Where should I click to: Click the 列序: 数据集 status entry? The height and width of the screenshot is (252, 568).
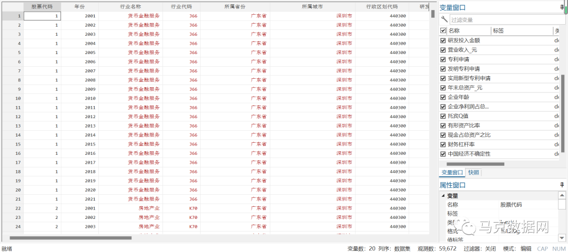(x=394, y=248)
